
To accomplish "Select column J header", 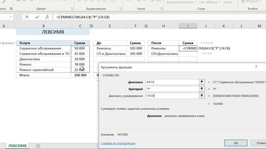I will (x=206, y=26).
